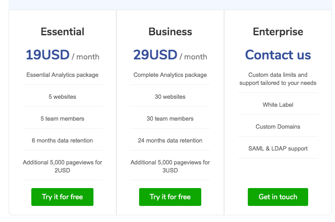Click the 30 websites feature row
This screenshot has width=335, height=222.
point(170,96)
